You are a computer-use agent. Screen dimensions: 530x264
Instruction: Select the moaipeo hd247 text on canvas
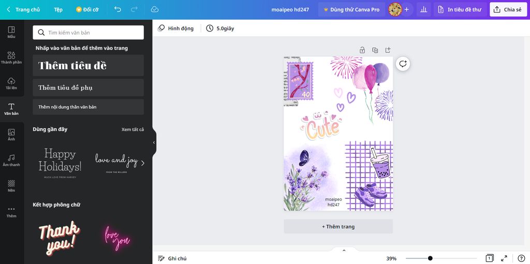(x=333, y=202)
